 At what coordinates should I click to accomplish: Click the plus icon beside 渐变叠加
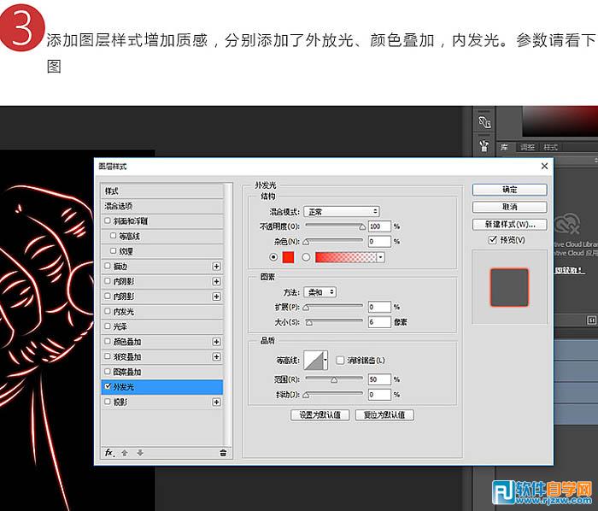tap(216, 356)
